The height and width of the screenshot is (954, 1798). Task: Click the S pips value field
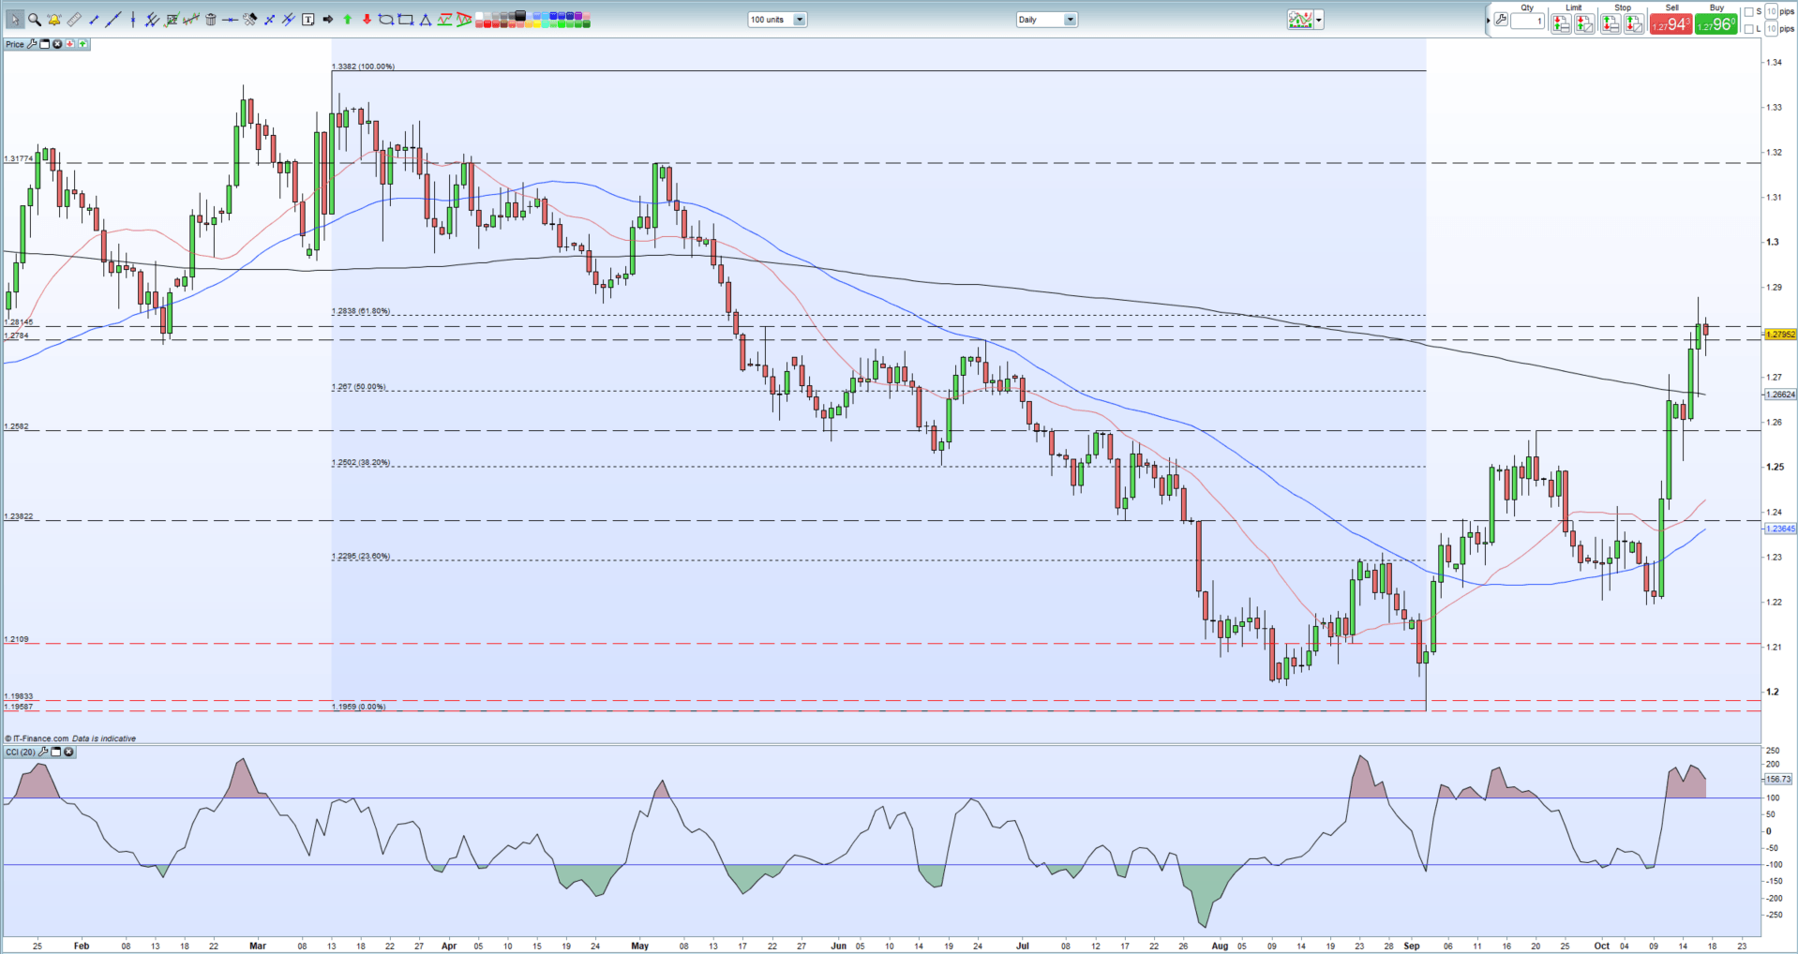(x=1771, y=11)
